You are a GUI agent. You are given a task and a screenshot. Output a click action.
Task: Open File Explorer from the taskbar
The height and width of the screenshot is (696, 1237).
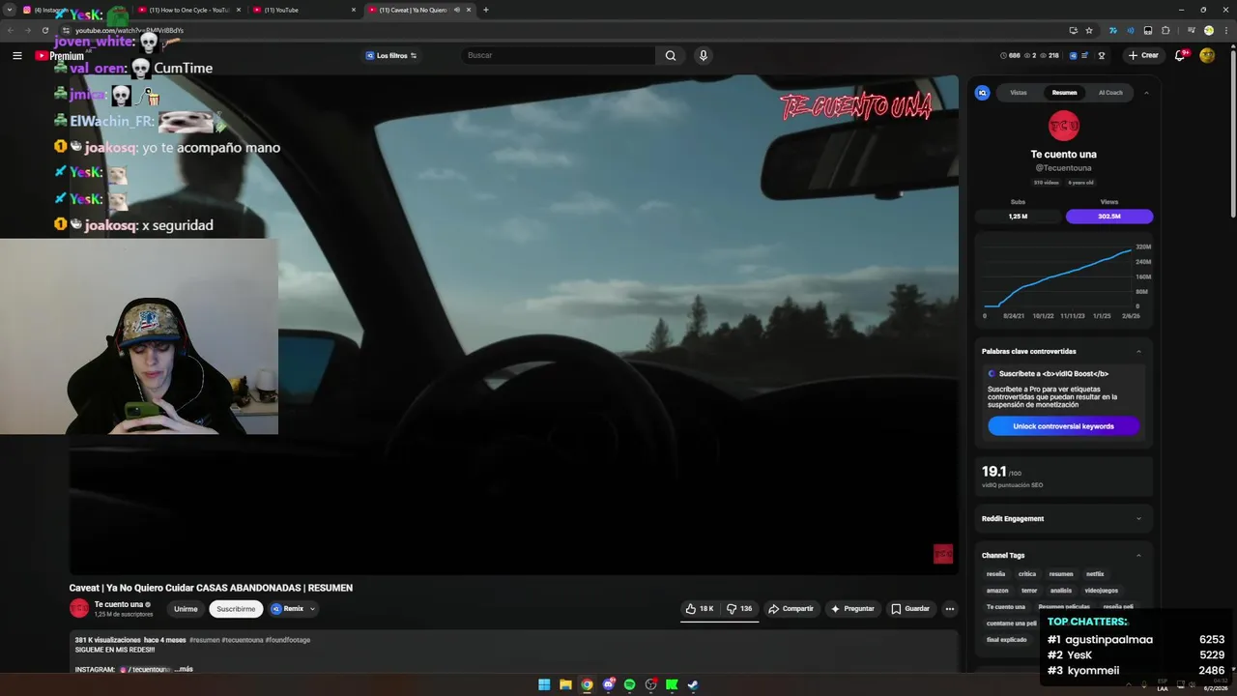point(565,685)
